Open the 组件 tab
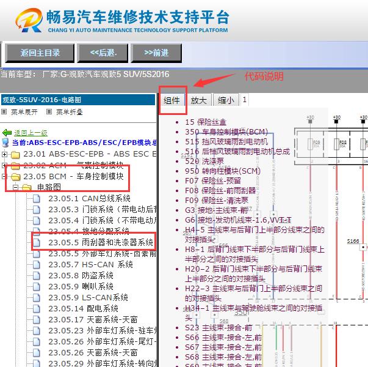This screenshot has width=368, height=367. point(172,100)
